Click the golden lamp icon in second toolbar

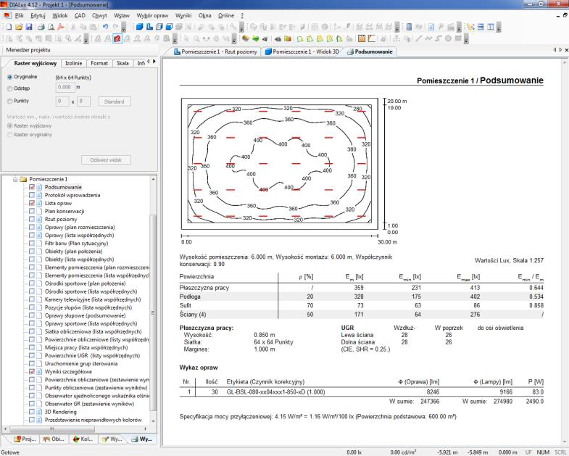[246, 38]
